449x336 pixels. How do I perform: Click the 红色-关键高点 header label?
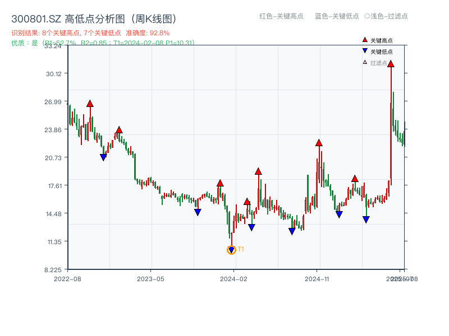pyautogui.click(x=281, y=17)
